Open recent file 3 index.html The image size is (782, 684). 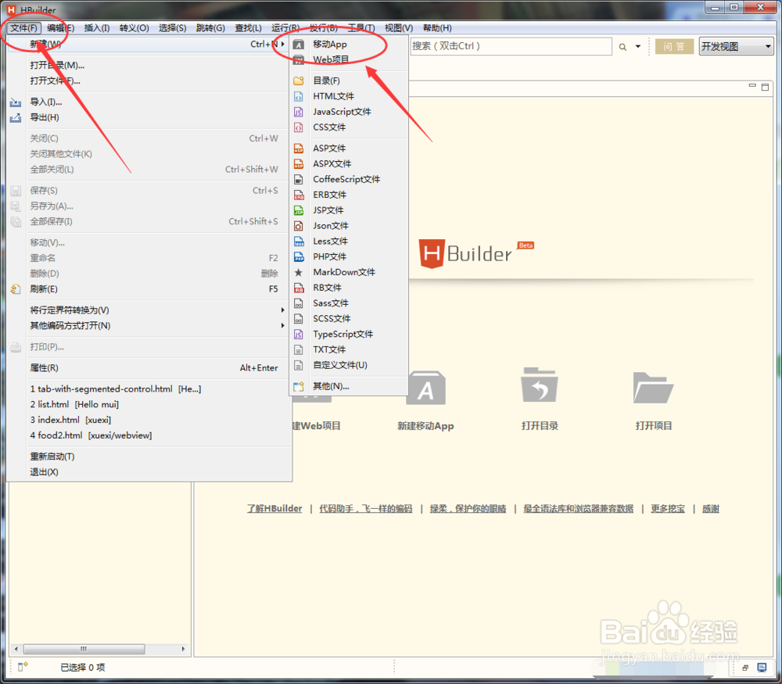click(70, 420)
